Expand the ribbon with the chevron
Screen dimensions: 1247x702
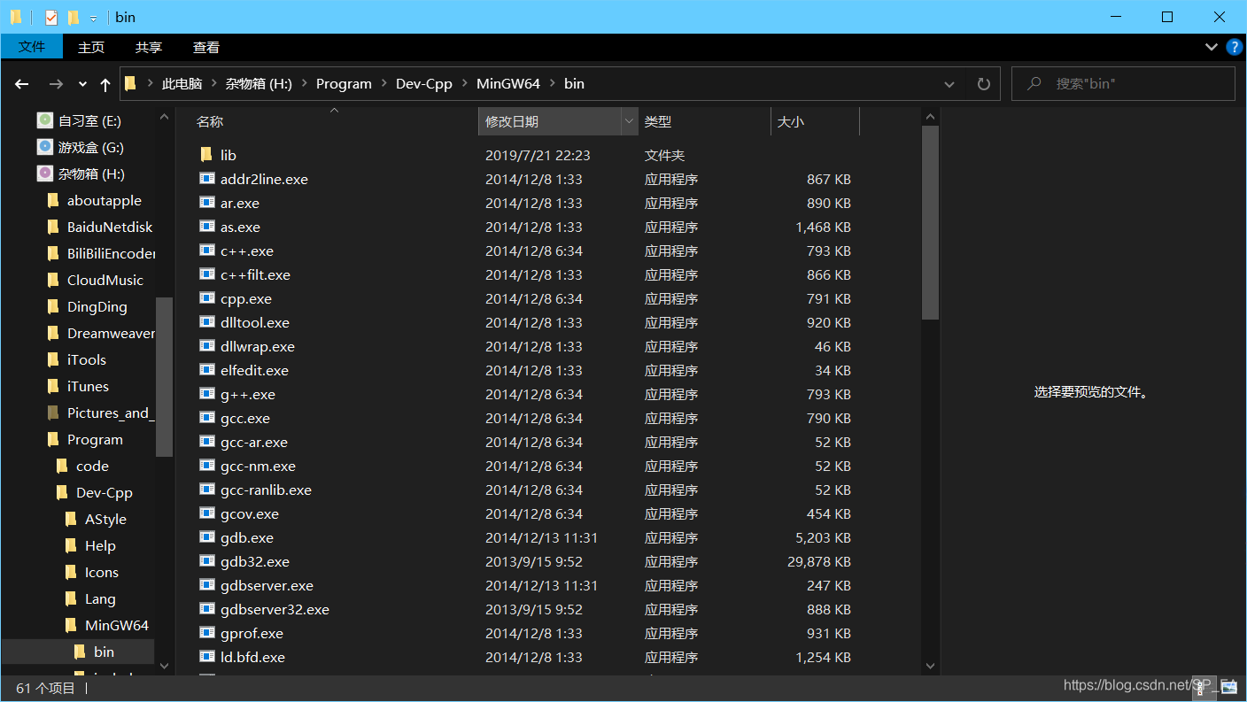tap(1211, 47)
